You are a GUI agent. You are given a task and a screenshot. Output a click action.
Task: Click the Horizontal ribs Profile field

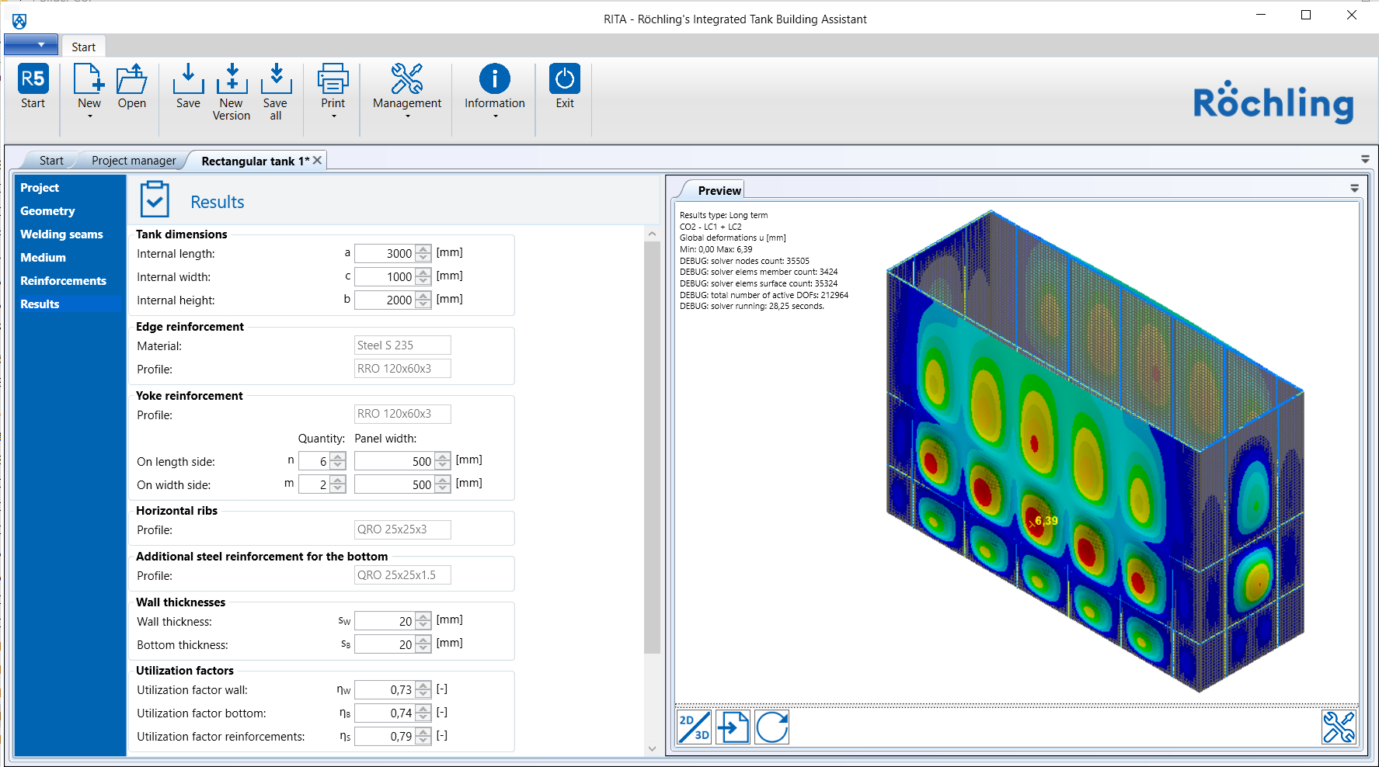[402, 529]
